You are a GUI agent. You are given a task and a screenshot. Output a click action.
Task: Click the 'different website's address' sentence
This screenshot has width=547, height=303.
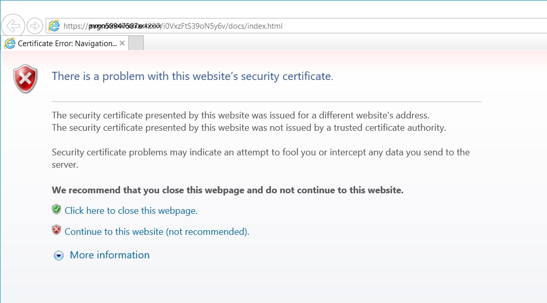tap(241, 115)
